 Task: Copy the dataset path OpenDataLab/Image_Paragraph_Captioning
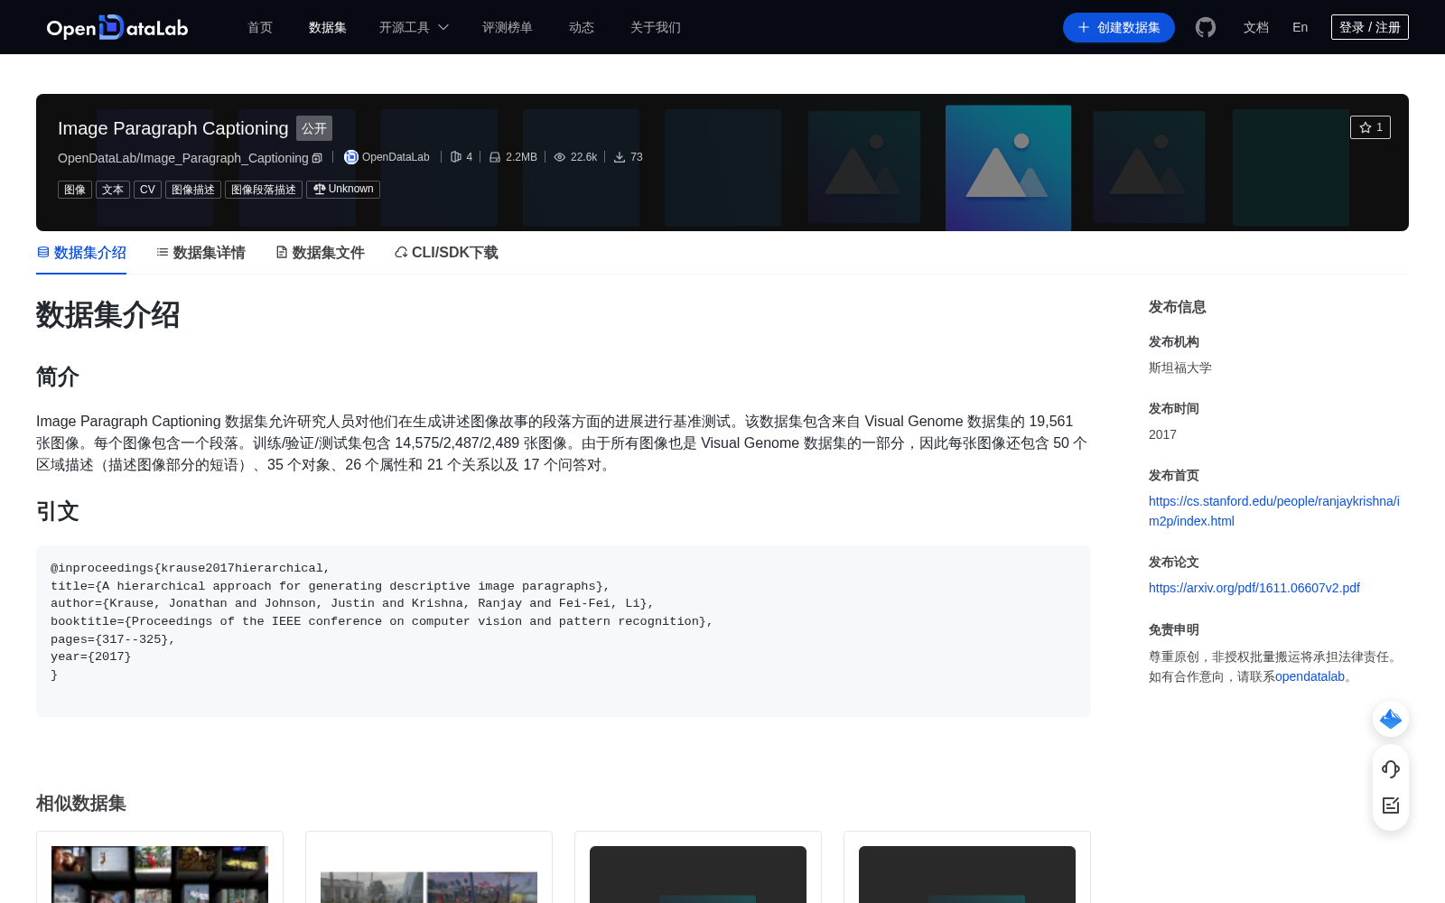[317, 158]
